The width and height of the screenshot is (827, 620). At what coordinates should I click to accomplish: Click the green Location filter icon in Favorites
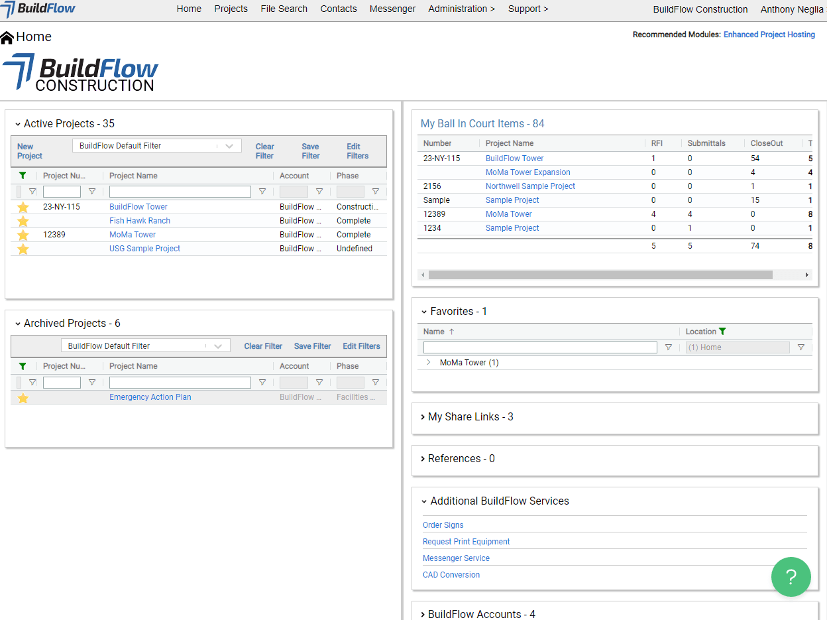point(722,331)
